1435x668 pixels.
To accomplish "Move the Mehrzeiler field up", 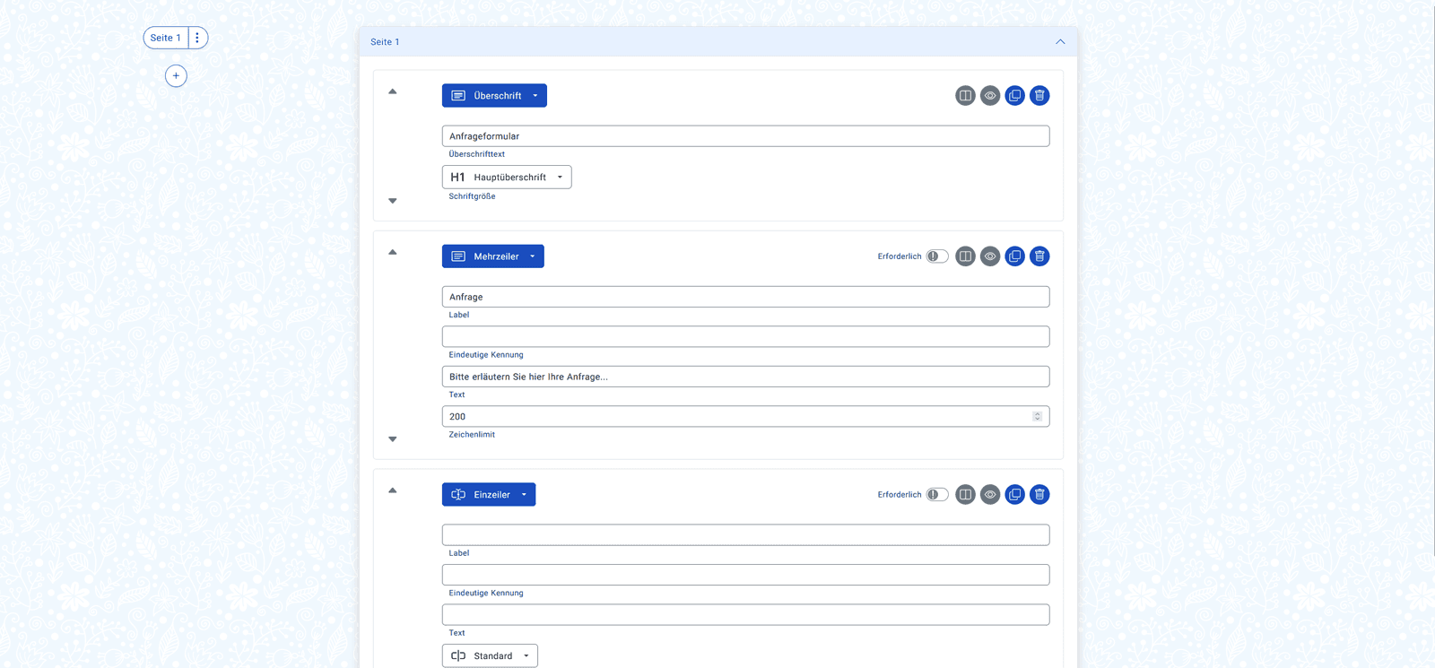I will point(393,253).
